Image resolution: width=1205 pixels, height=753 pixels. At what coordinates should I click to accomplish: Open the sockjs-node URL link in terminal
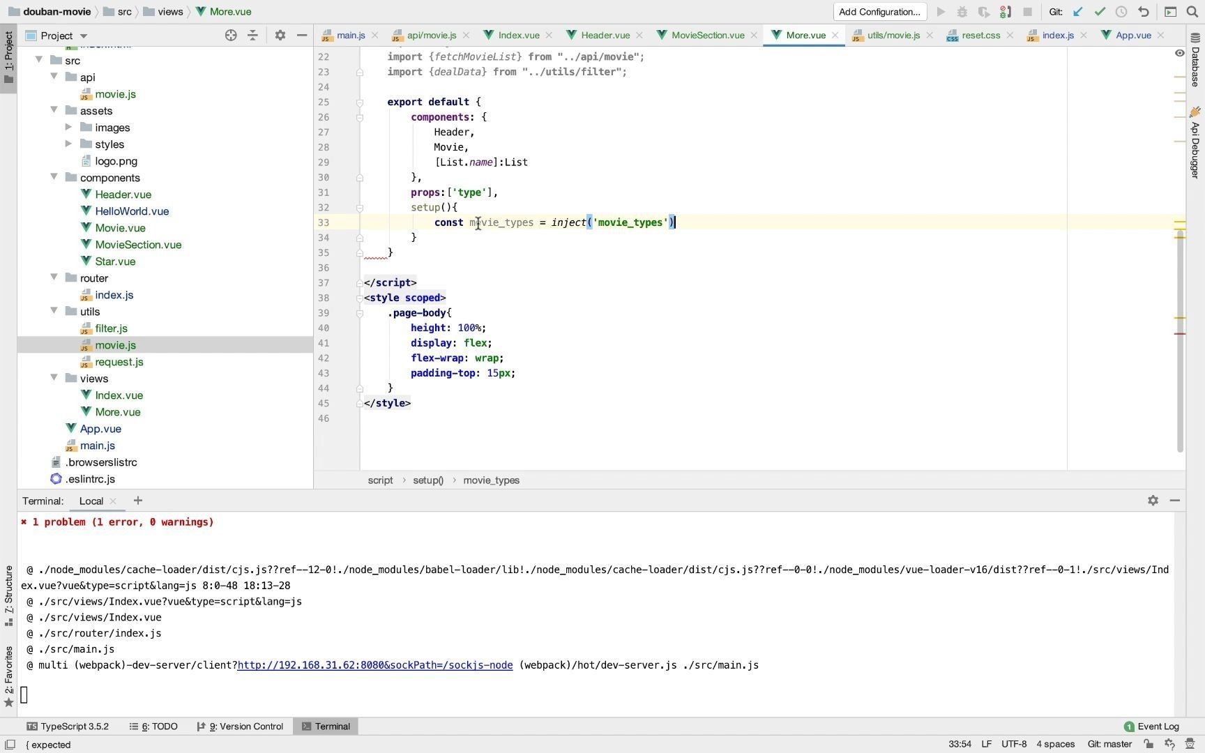375,665
